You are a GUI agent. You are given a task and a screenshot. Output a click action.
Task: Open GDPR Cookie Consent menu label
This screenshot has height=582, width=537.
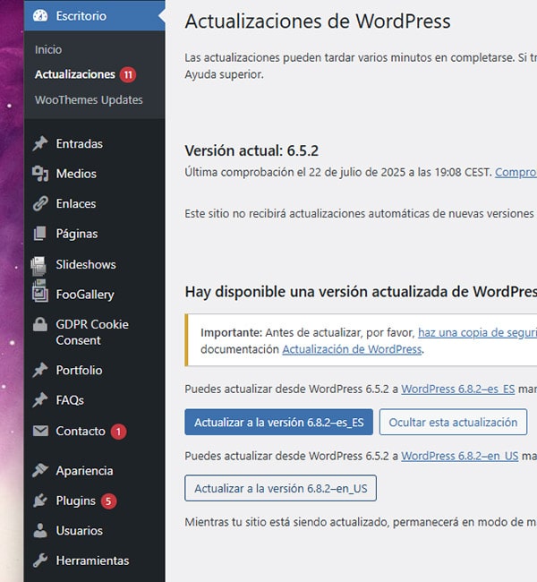point(92,332)
